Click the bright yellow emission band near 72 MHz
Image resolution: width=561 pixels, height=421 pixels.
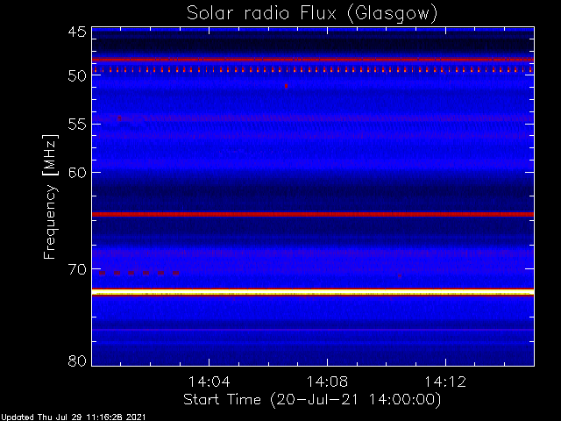[x=313, y=292]
